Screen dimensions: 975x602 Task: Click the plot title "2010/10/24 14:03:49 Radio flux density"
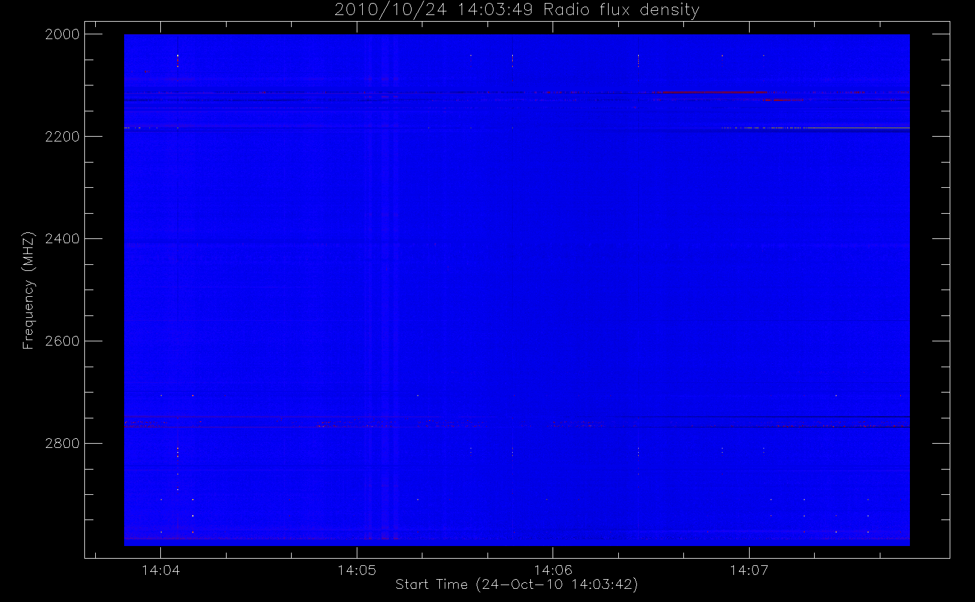coord(517,10)
